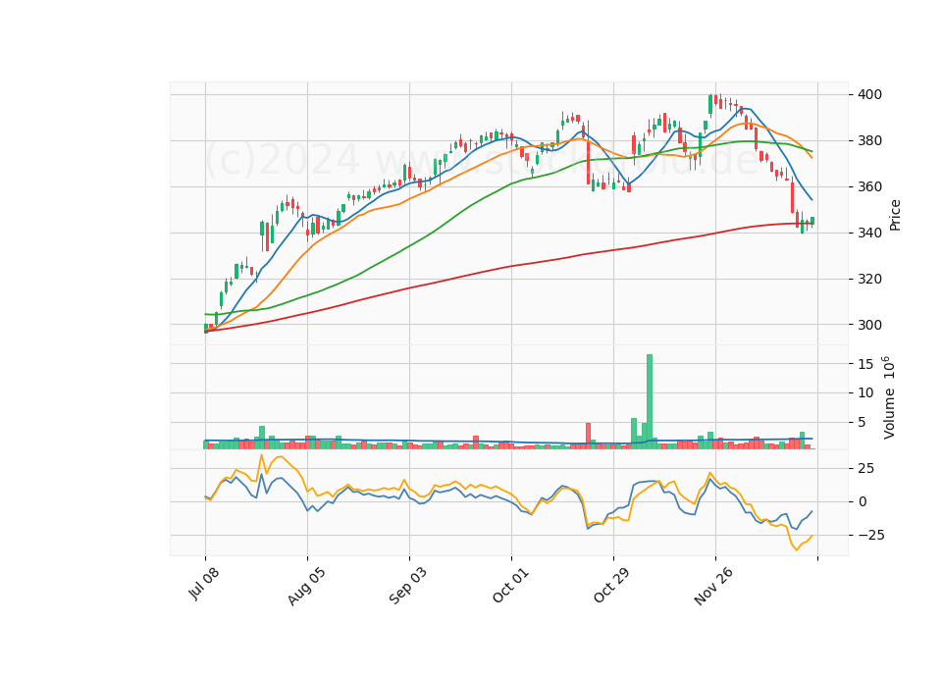Click the 'Oct 01' date label
The image size is (942, 677).
point(510,585)
